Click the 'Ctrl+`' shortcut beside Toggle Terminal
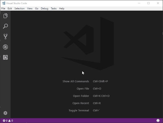This screenshot has width=163, height=123. point(96,110)
